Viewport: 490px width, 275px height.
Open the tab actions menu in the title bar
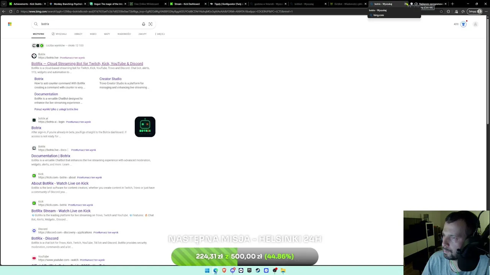[4, 4]
